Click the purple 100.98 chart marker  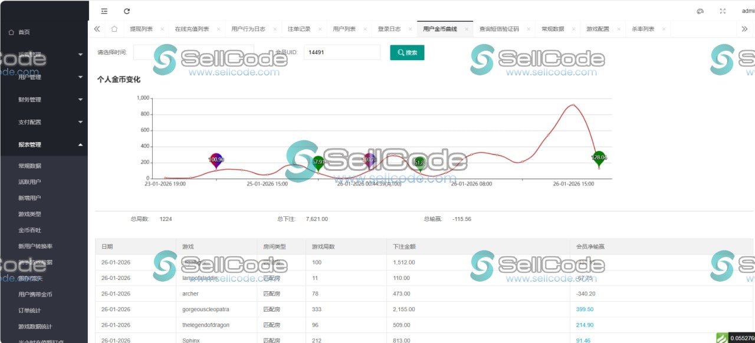pyautogui.click(x=216, y=160)
